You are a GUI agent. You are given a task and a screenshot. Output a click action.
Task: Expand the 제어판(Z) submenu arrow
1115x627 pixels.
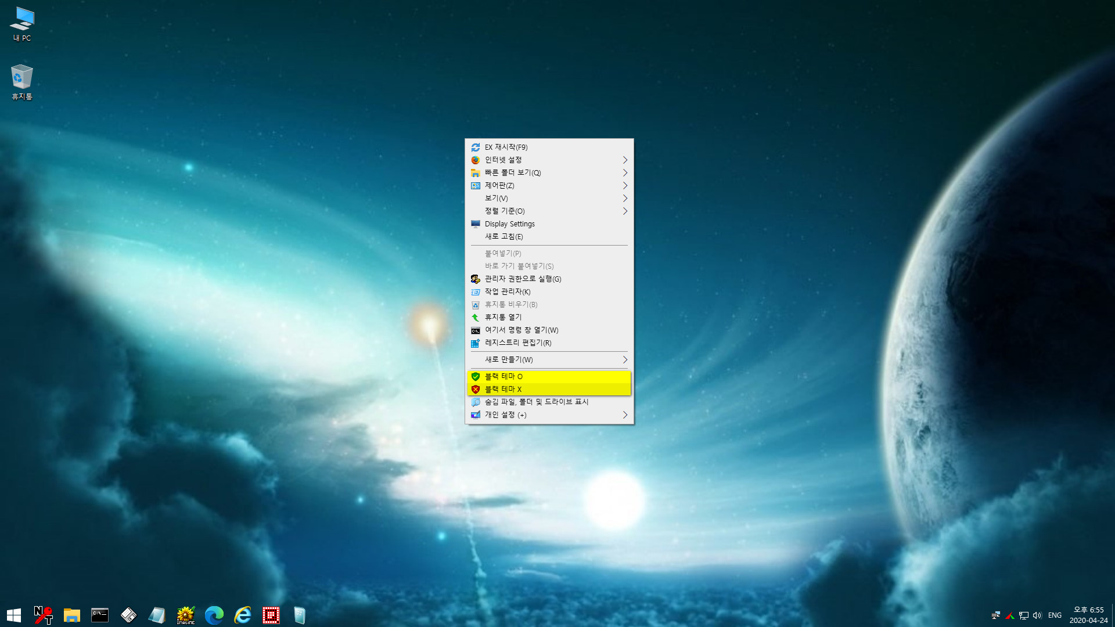(x=625, y=186)
